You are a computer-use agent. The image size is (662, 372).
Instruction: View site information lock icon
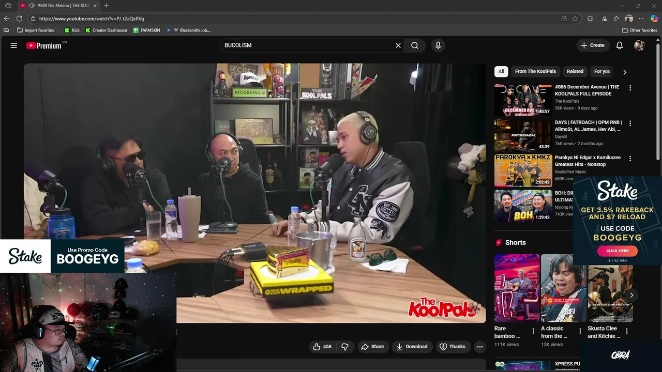[x=33, y=19]
